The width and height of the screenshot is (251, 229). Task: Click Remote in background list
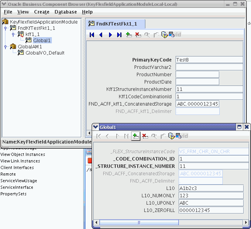(8, 174)
